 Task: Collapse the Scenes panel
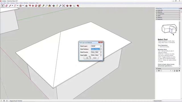(168, 69)
